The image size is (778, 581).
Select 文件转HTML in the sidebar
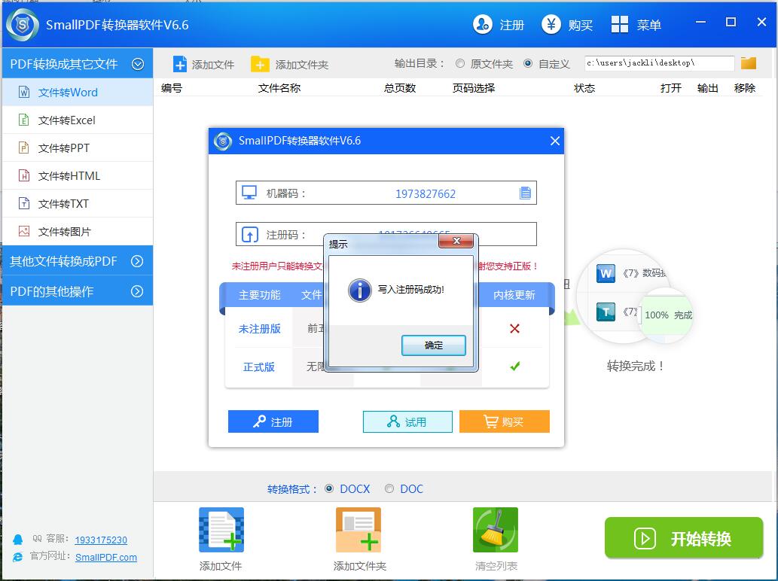(78, 175)
